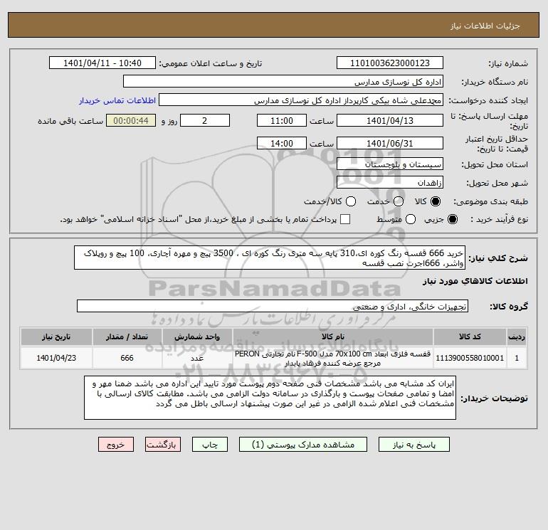Click the delivery city field زاهدان
This screenshot has width=548, height=530.
(x=390, y=182)
